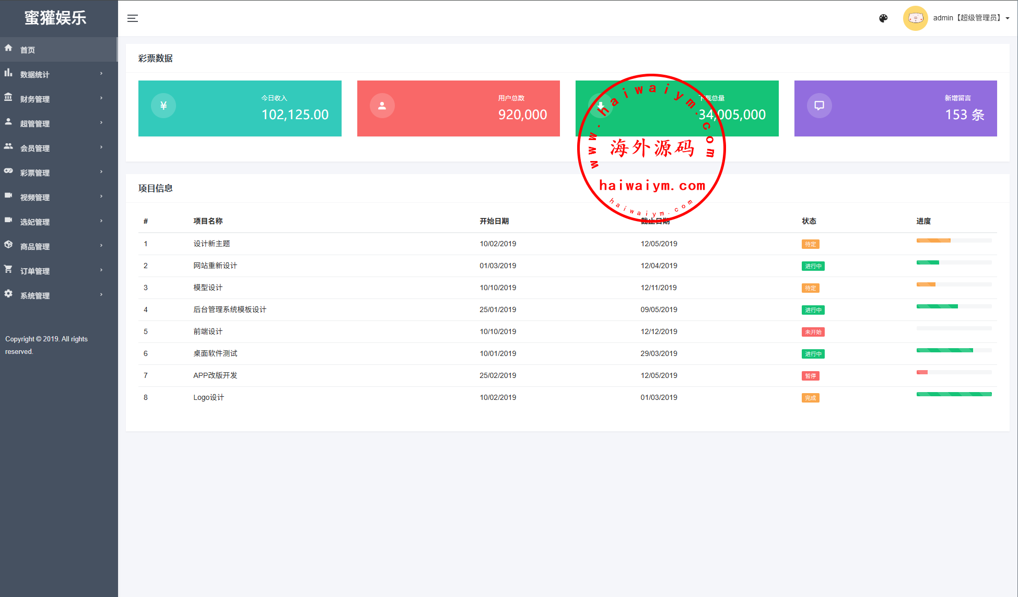Open 会员管理 in the sidebar
The height and width of the screenshot is (597, 1018).
35,148
